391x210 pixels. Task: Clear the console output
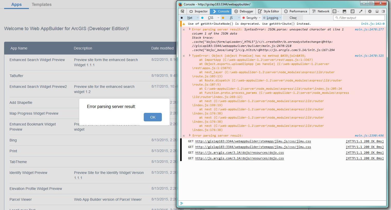293,18
